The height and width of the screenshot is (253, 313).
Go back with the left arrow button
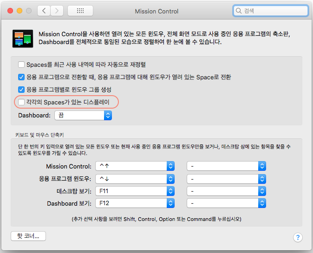[x=44, y=11]
